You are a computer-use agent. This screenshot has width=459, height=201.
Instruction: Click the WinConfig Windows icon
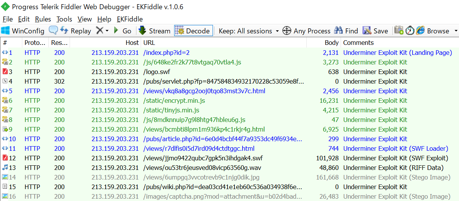click(x=5, y=31)
